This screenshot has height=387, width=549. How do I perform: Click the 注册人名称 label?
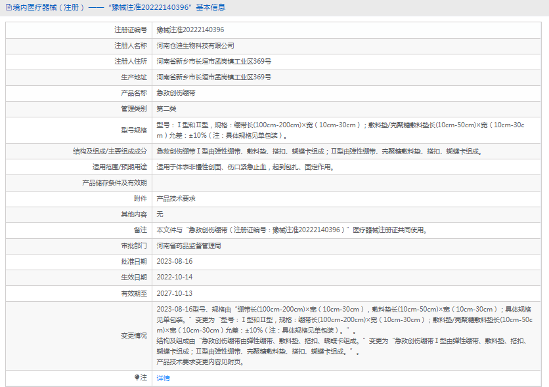[x=131, y=45]
